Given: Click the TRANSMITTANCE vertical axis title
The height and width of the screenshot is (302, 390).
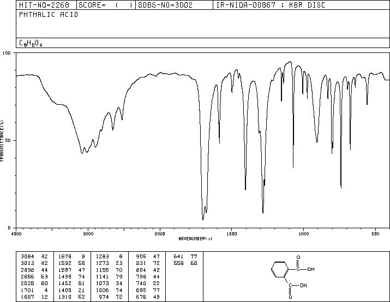Looking at the screenshot, I should 2,140.
